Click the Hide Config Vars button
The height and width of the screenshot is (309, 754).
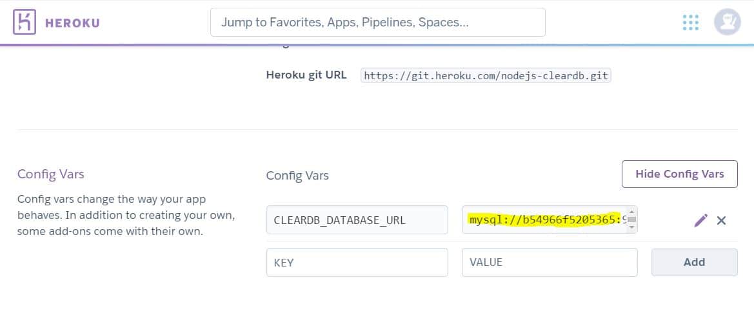click(x=679, y=174)
